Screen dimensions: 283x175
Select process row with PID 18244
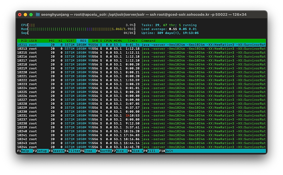pyautogui.click(x=141, y=147)
